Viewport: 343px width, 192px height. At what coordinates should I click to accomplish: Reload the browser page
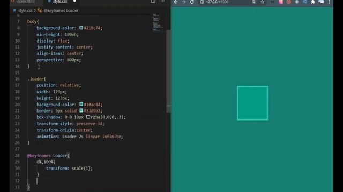(x=192, y=2)
